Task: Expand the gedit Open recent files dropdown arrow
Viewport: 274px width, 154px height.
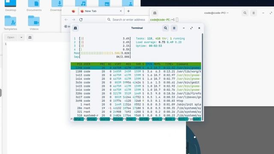Action: pyautogui.click(x=21, y=37)
